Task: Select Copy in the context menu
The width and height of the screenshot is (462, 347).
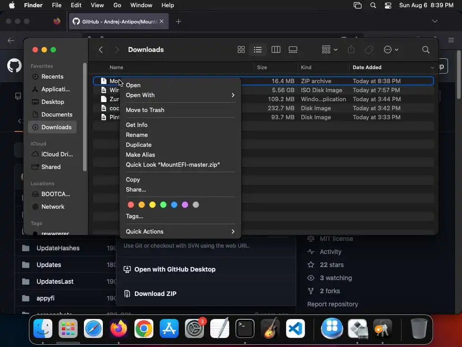Action: pyautogui.click(x=180, y=179)
